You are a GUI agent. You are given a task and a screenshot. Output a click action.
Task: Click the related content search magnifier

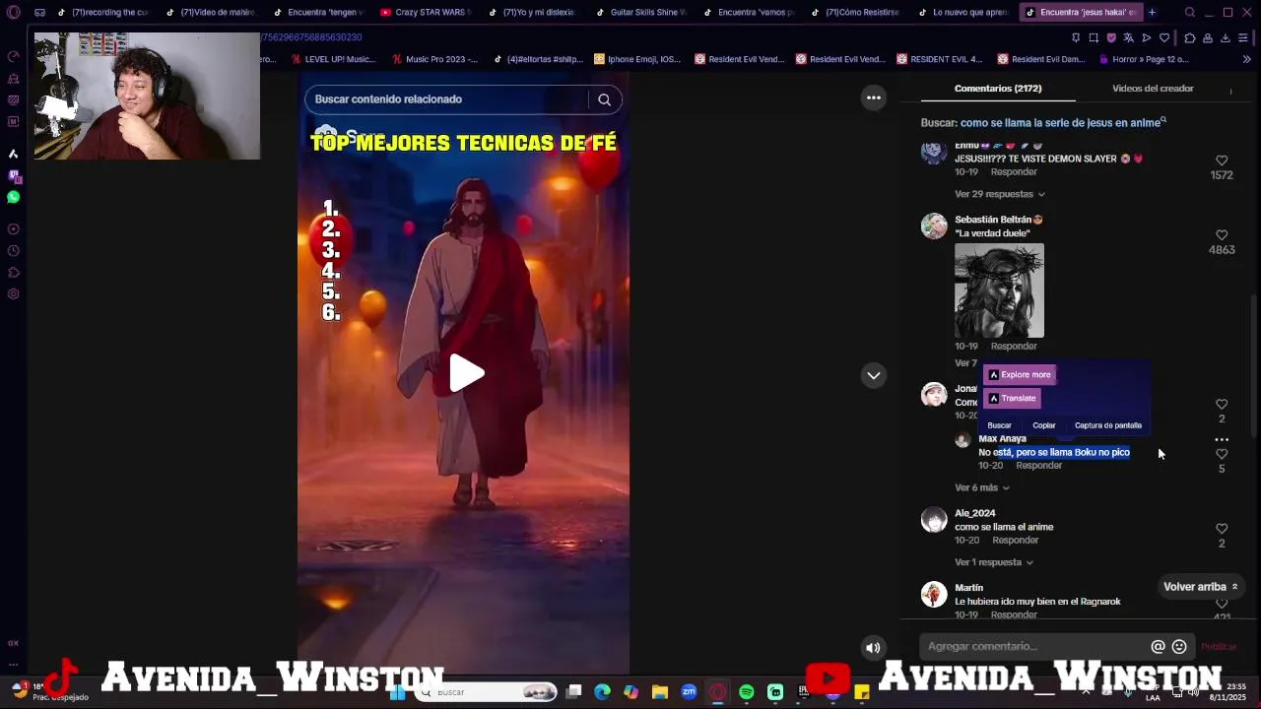click(x=605, y=99)
